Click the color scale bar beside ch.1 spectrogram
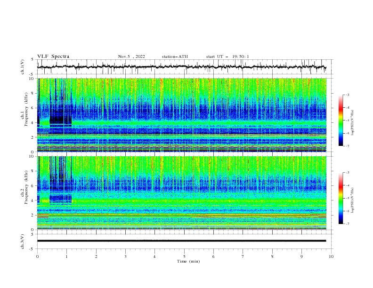 click(x=341, y=120)
